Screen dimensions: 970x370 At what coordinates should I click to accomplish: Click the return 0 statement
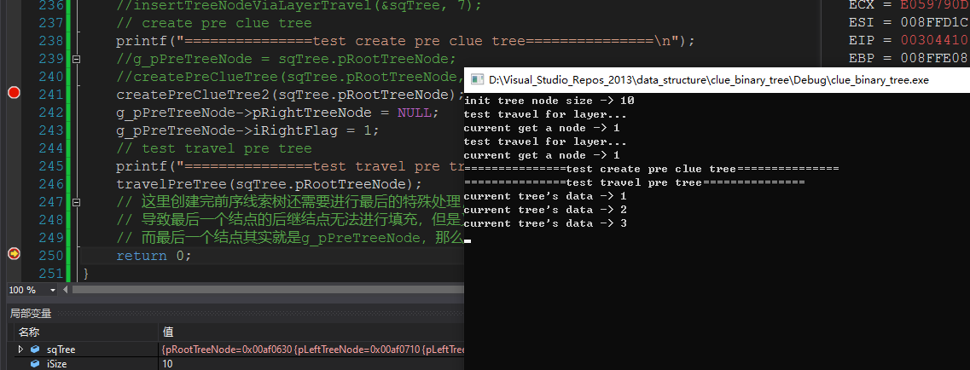coord(154,256)
